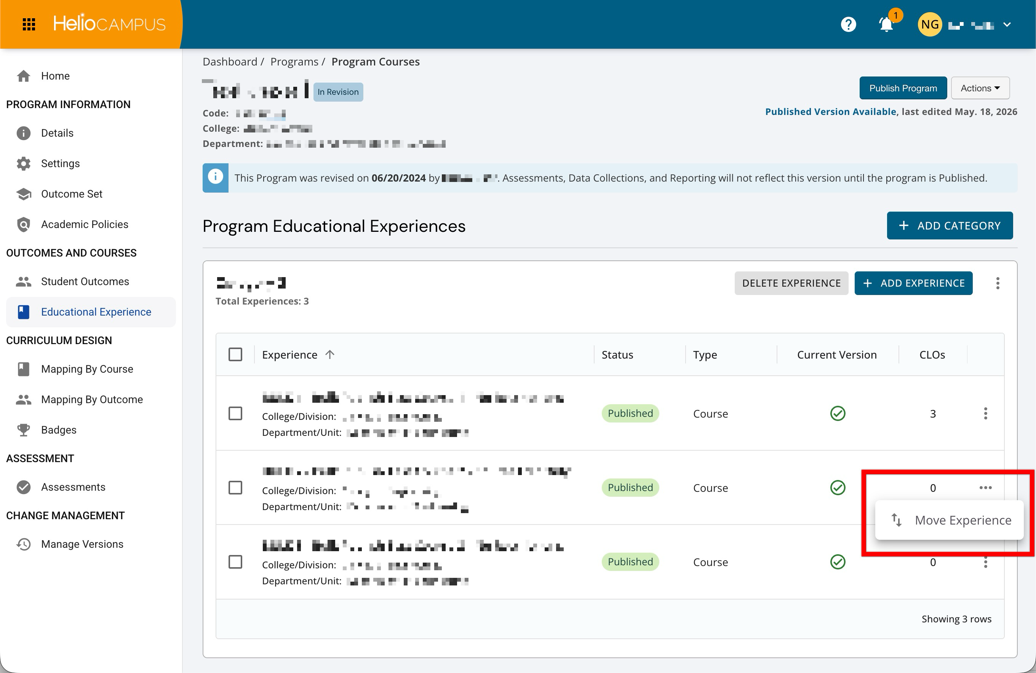Sort by CLOs column header
This screenshot has width=1036, height=673.
tap(932, 354)
